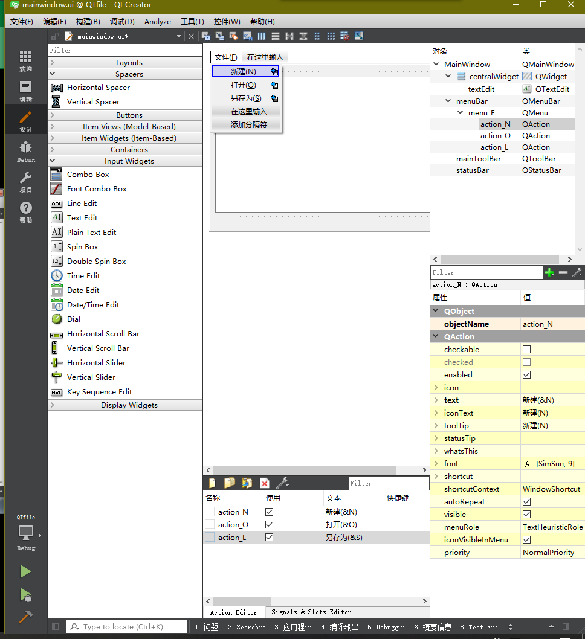
Task: Apply Lay Out in Grid icon
Action: coord(331,36)
